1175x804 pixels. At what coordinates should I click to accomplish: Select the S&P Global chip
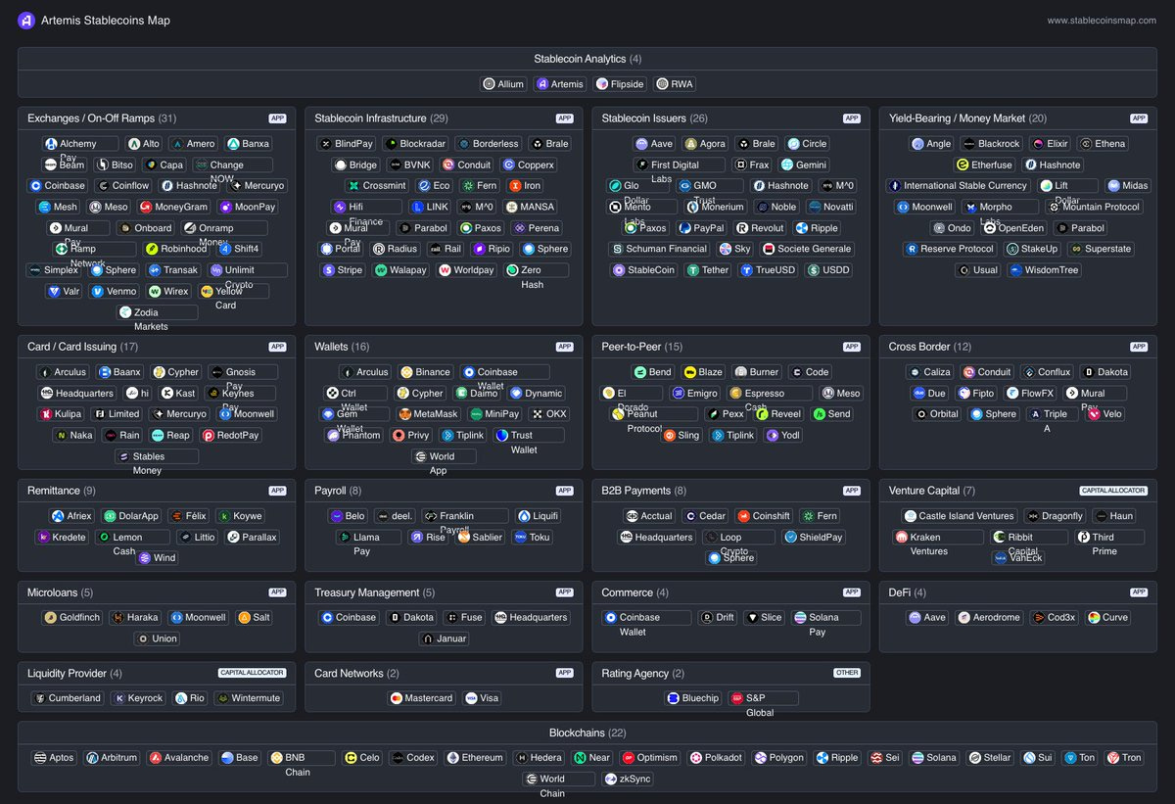[763, 698]
